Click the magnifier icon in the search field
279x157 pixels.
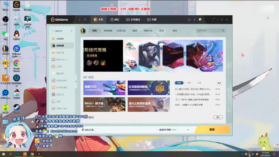pyautogui.click(x=223, y=30)
